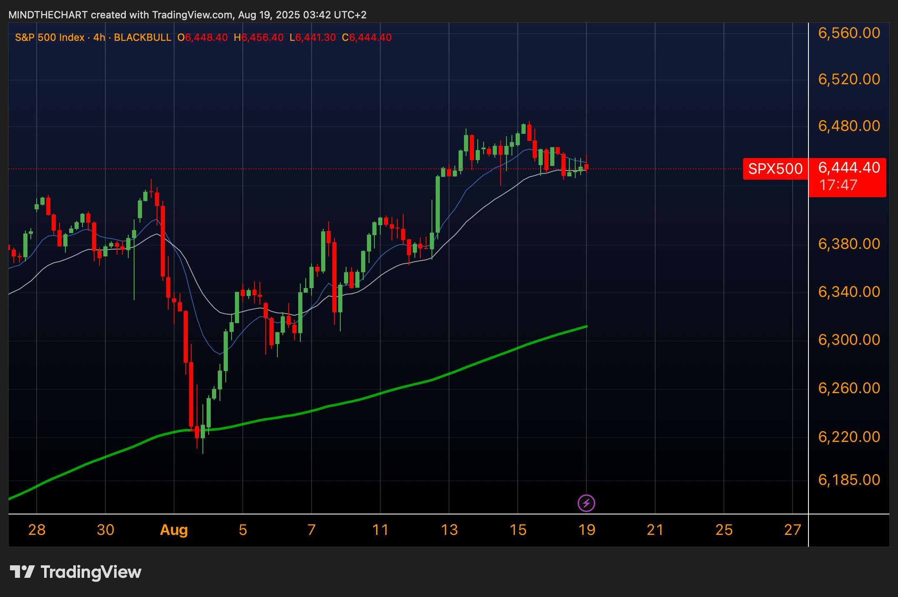Screen dimensions: 898x597
Task: Click the 17:47 candle countdown timer
Action: (838, 185)
